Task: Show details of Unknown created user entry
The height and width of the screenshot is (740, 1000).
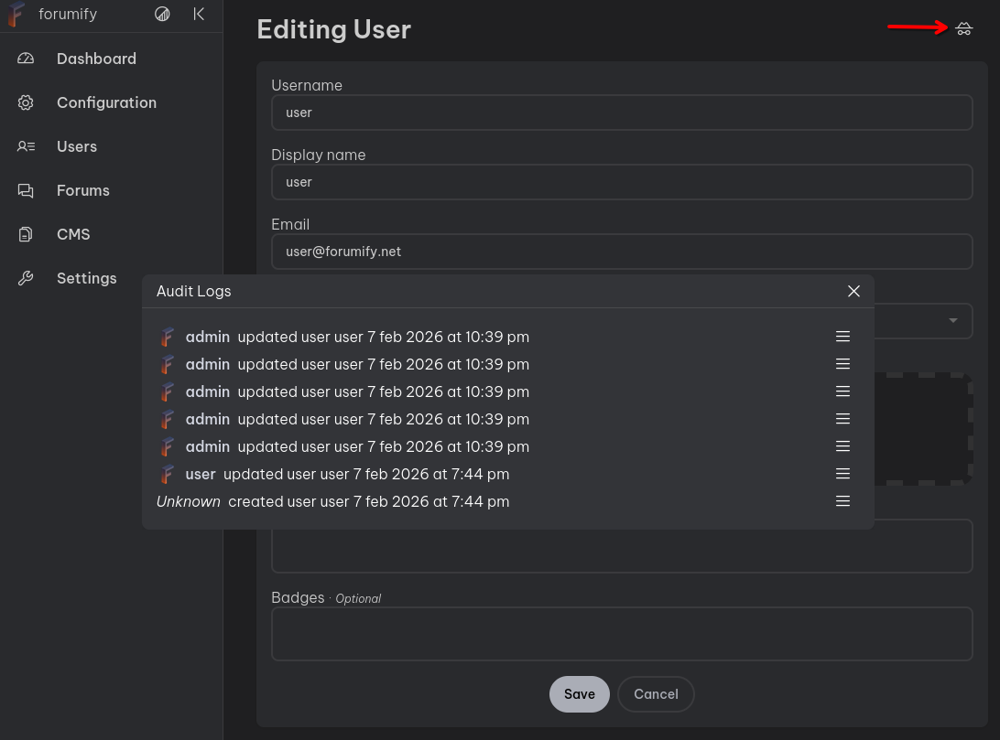Action: [x=842, y=501]
